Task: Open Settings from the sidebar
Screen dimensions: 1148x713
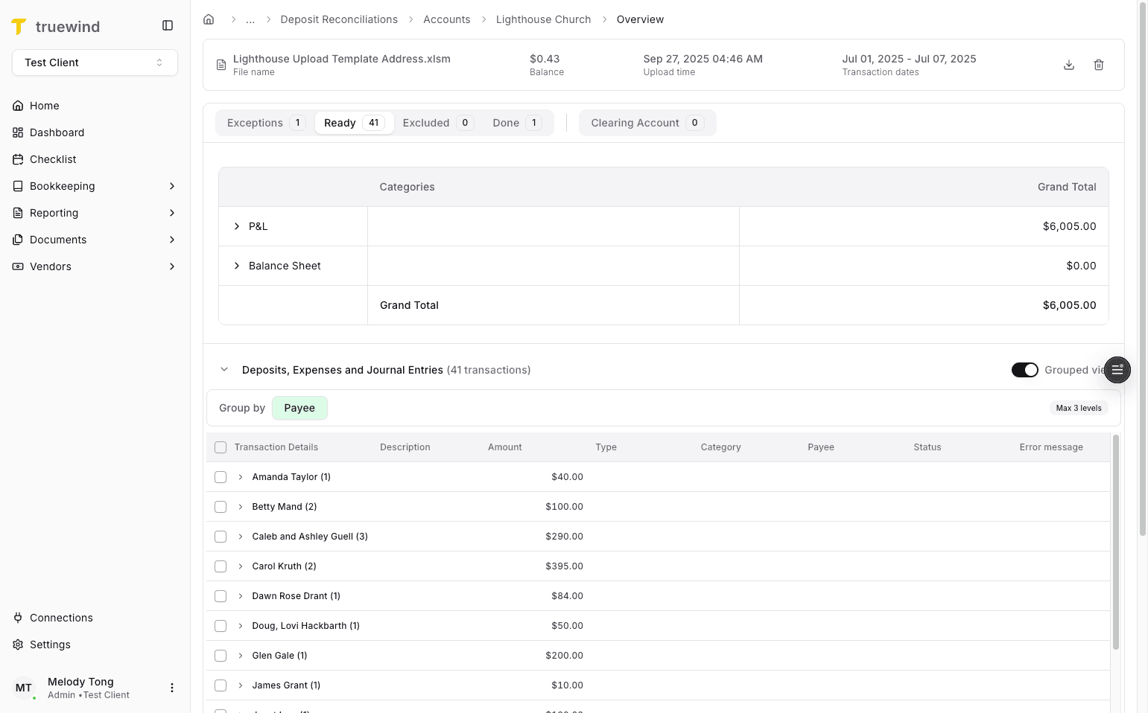Action: (50, 645)
